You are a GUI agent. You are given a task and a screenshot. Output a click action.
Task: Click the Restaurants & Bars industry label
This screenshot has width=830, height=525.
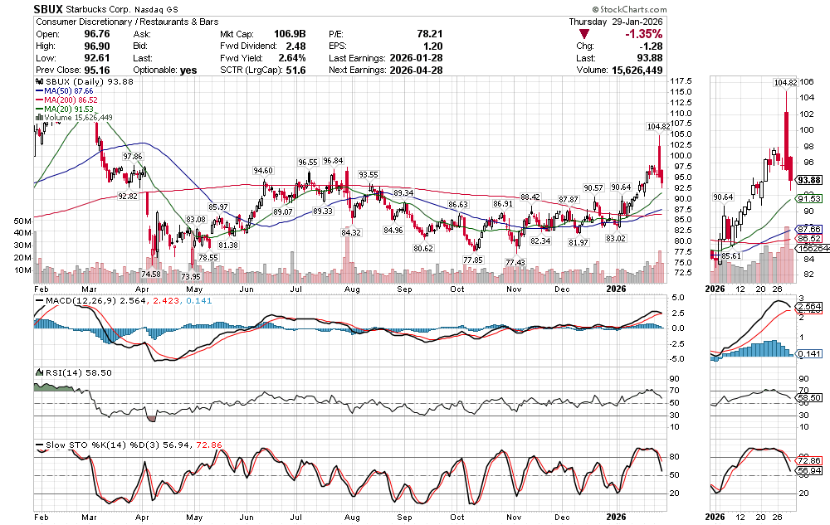coord(186,22)
